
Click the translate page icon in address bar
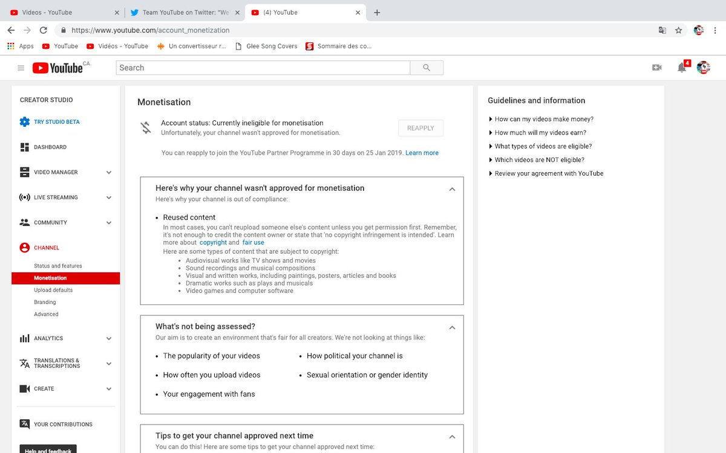(x=662, y=30)
